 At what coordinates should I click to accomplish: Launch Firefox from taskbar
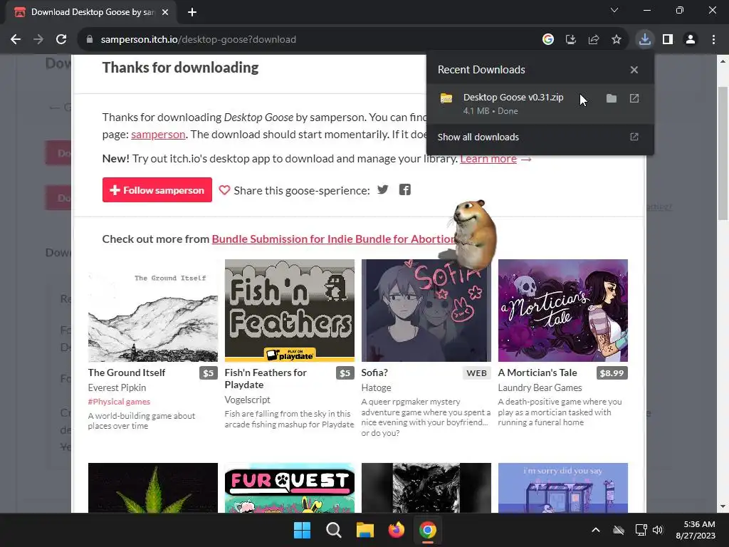[396, 530]
